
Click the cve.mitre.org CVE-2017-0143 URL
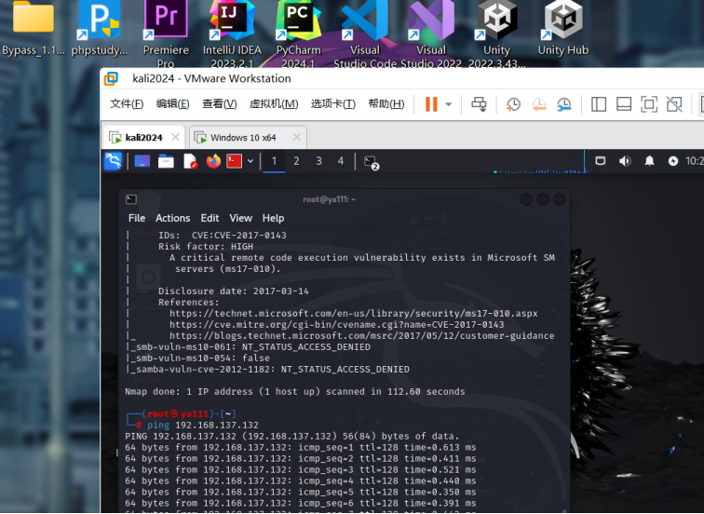pos(337,325)
